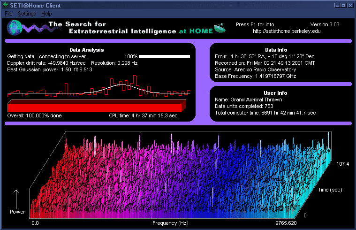Click the 'Recorded on' date line
The image size is (356, 230).
pos(265,63)
